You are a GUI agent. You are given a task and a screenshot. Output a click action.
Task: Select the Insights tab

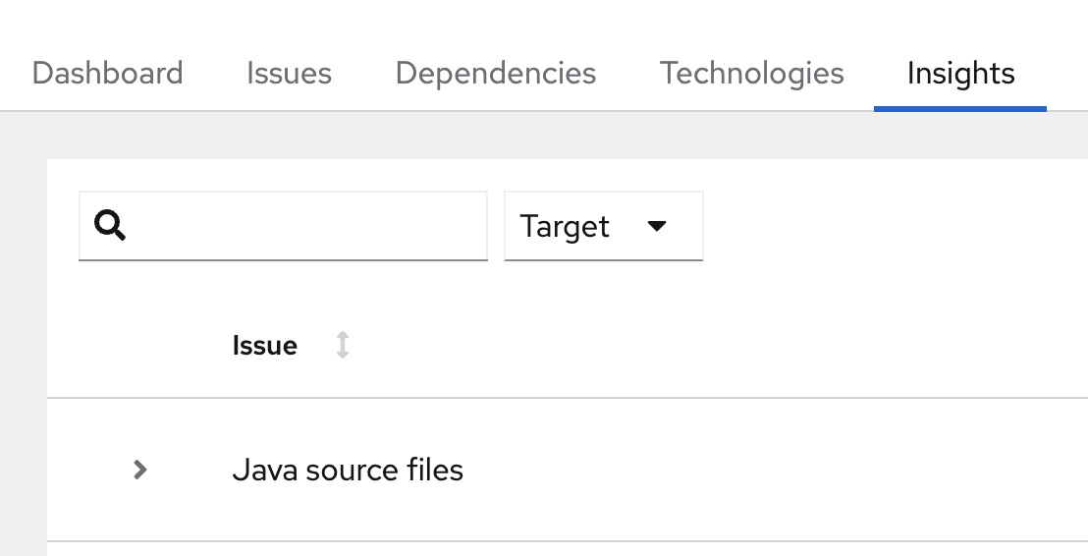coord(960,74)
